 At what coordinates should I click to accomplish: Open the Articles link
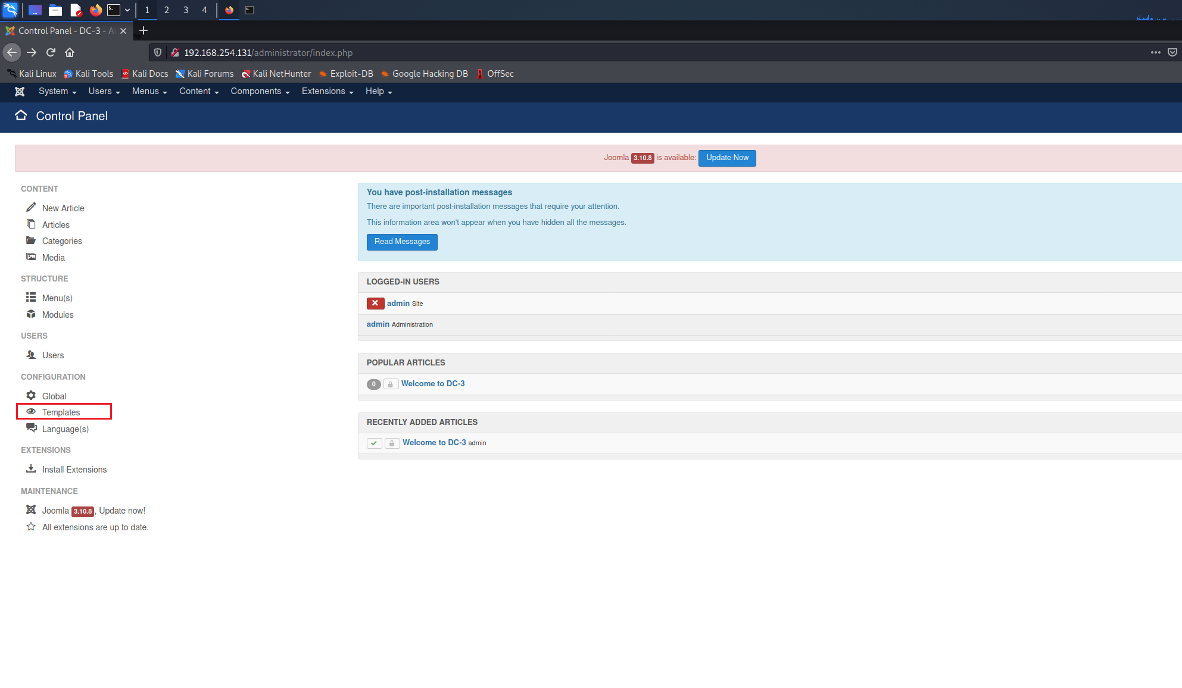(x=56, y=225)
